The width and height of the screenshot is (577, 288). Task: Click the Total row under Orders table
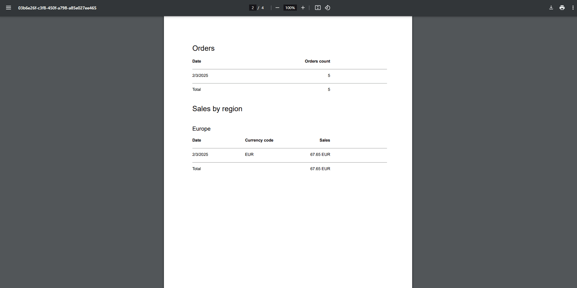(x=196, y=89)
